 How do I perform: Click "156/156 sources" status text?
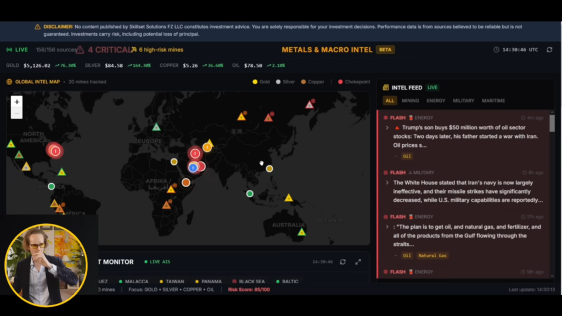(x=57, y=50)
